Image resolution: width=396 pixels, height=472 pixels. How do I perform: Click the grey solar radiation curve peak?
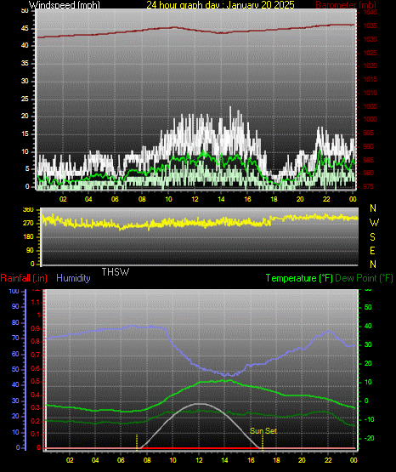pos(200,404)
